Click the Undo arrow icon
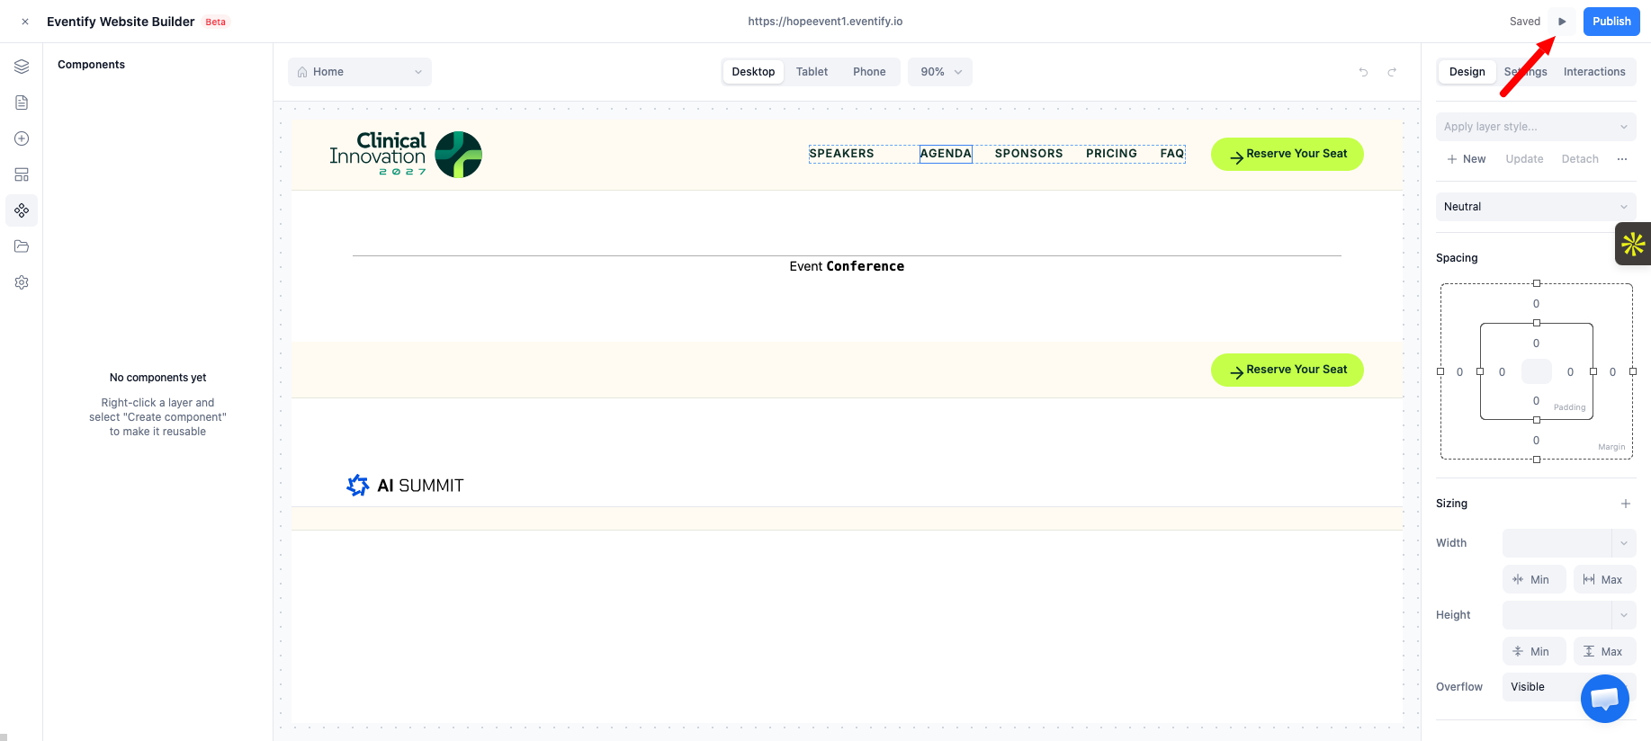 (x=1363, y=72)
